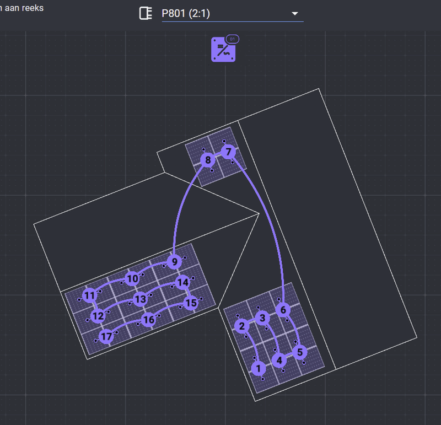Select panel node 5
The height and width of the screenshot is (425, 441).
pyautogui.click(x=300, y=352)
